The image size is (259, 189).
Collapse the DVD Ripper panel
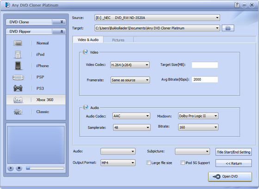[62, 31]
